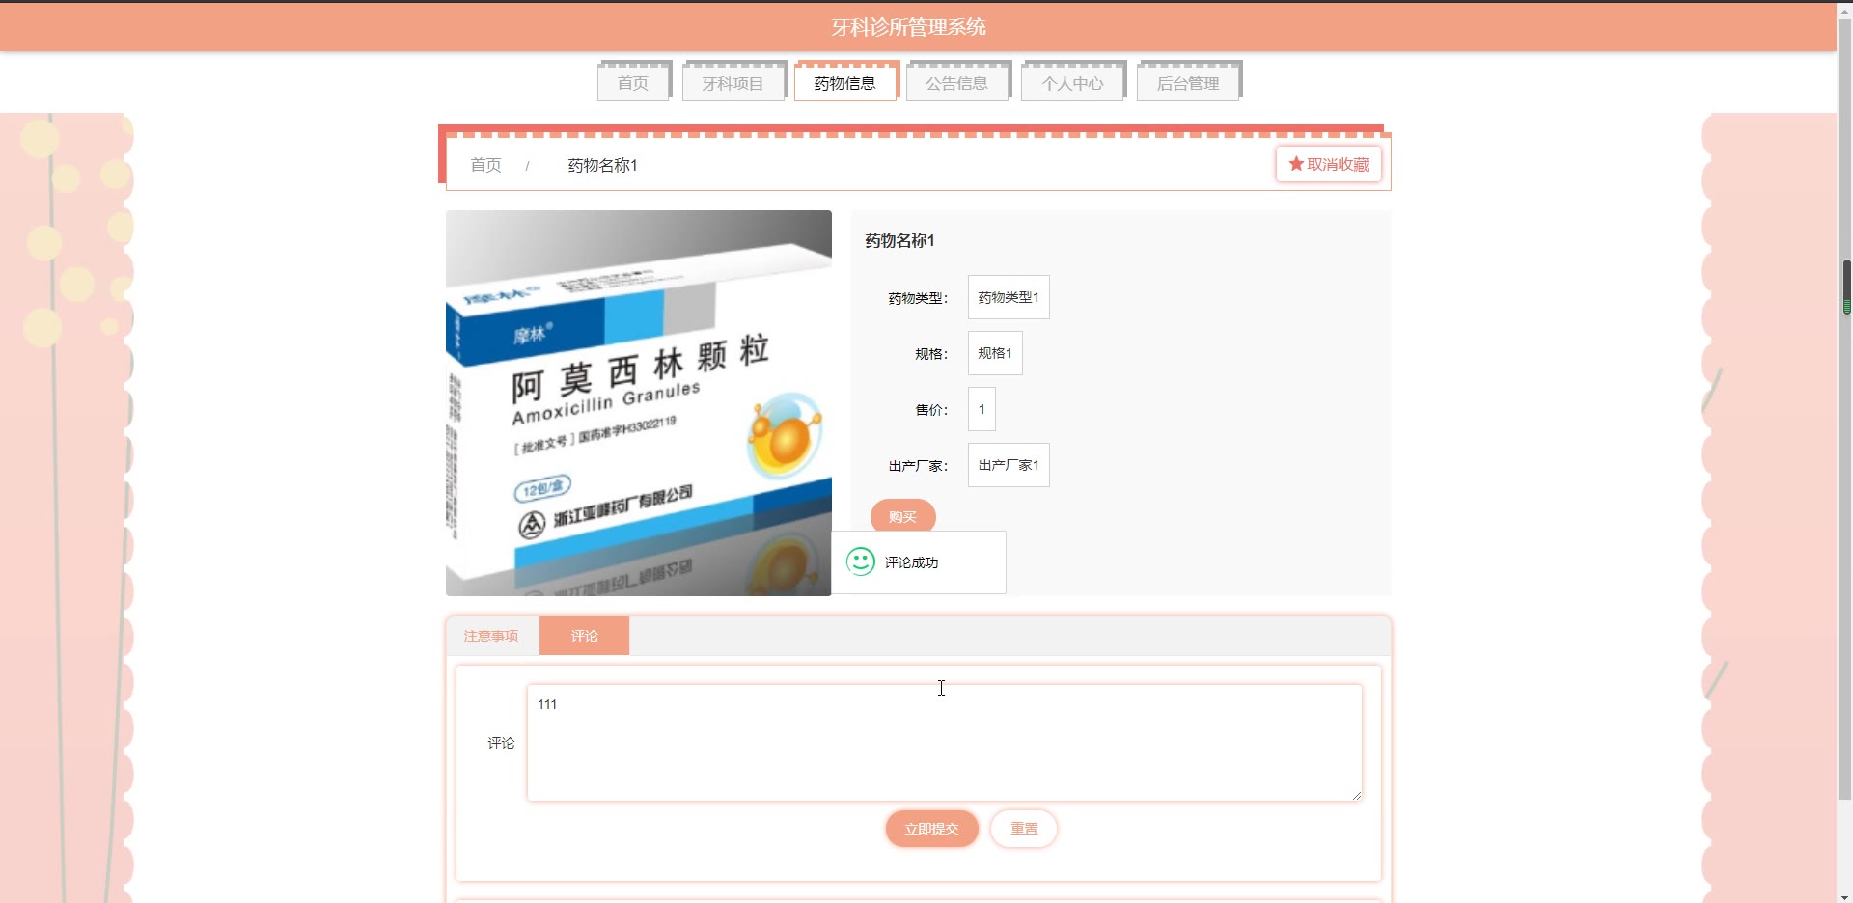Switch to the 注意事项 tab

491,636
